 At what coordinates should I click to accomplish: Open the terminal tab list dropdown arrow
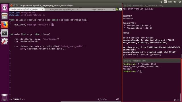coord(121,9)
